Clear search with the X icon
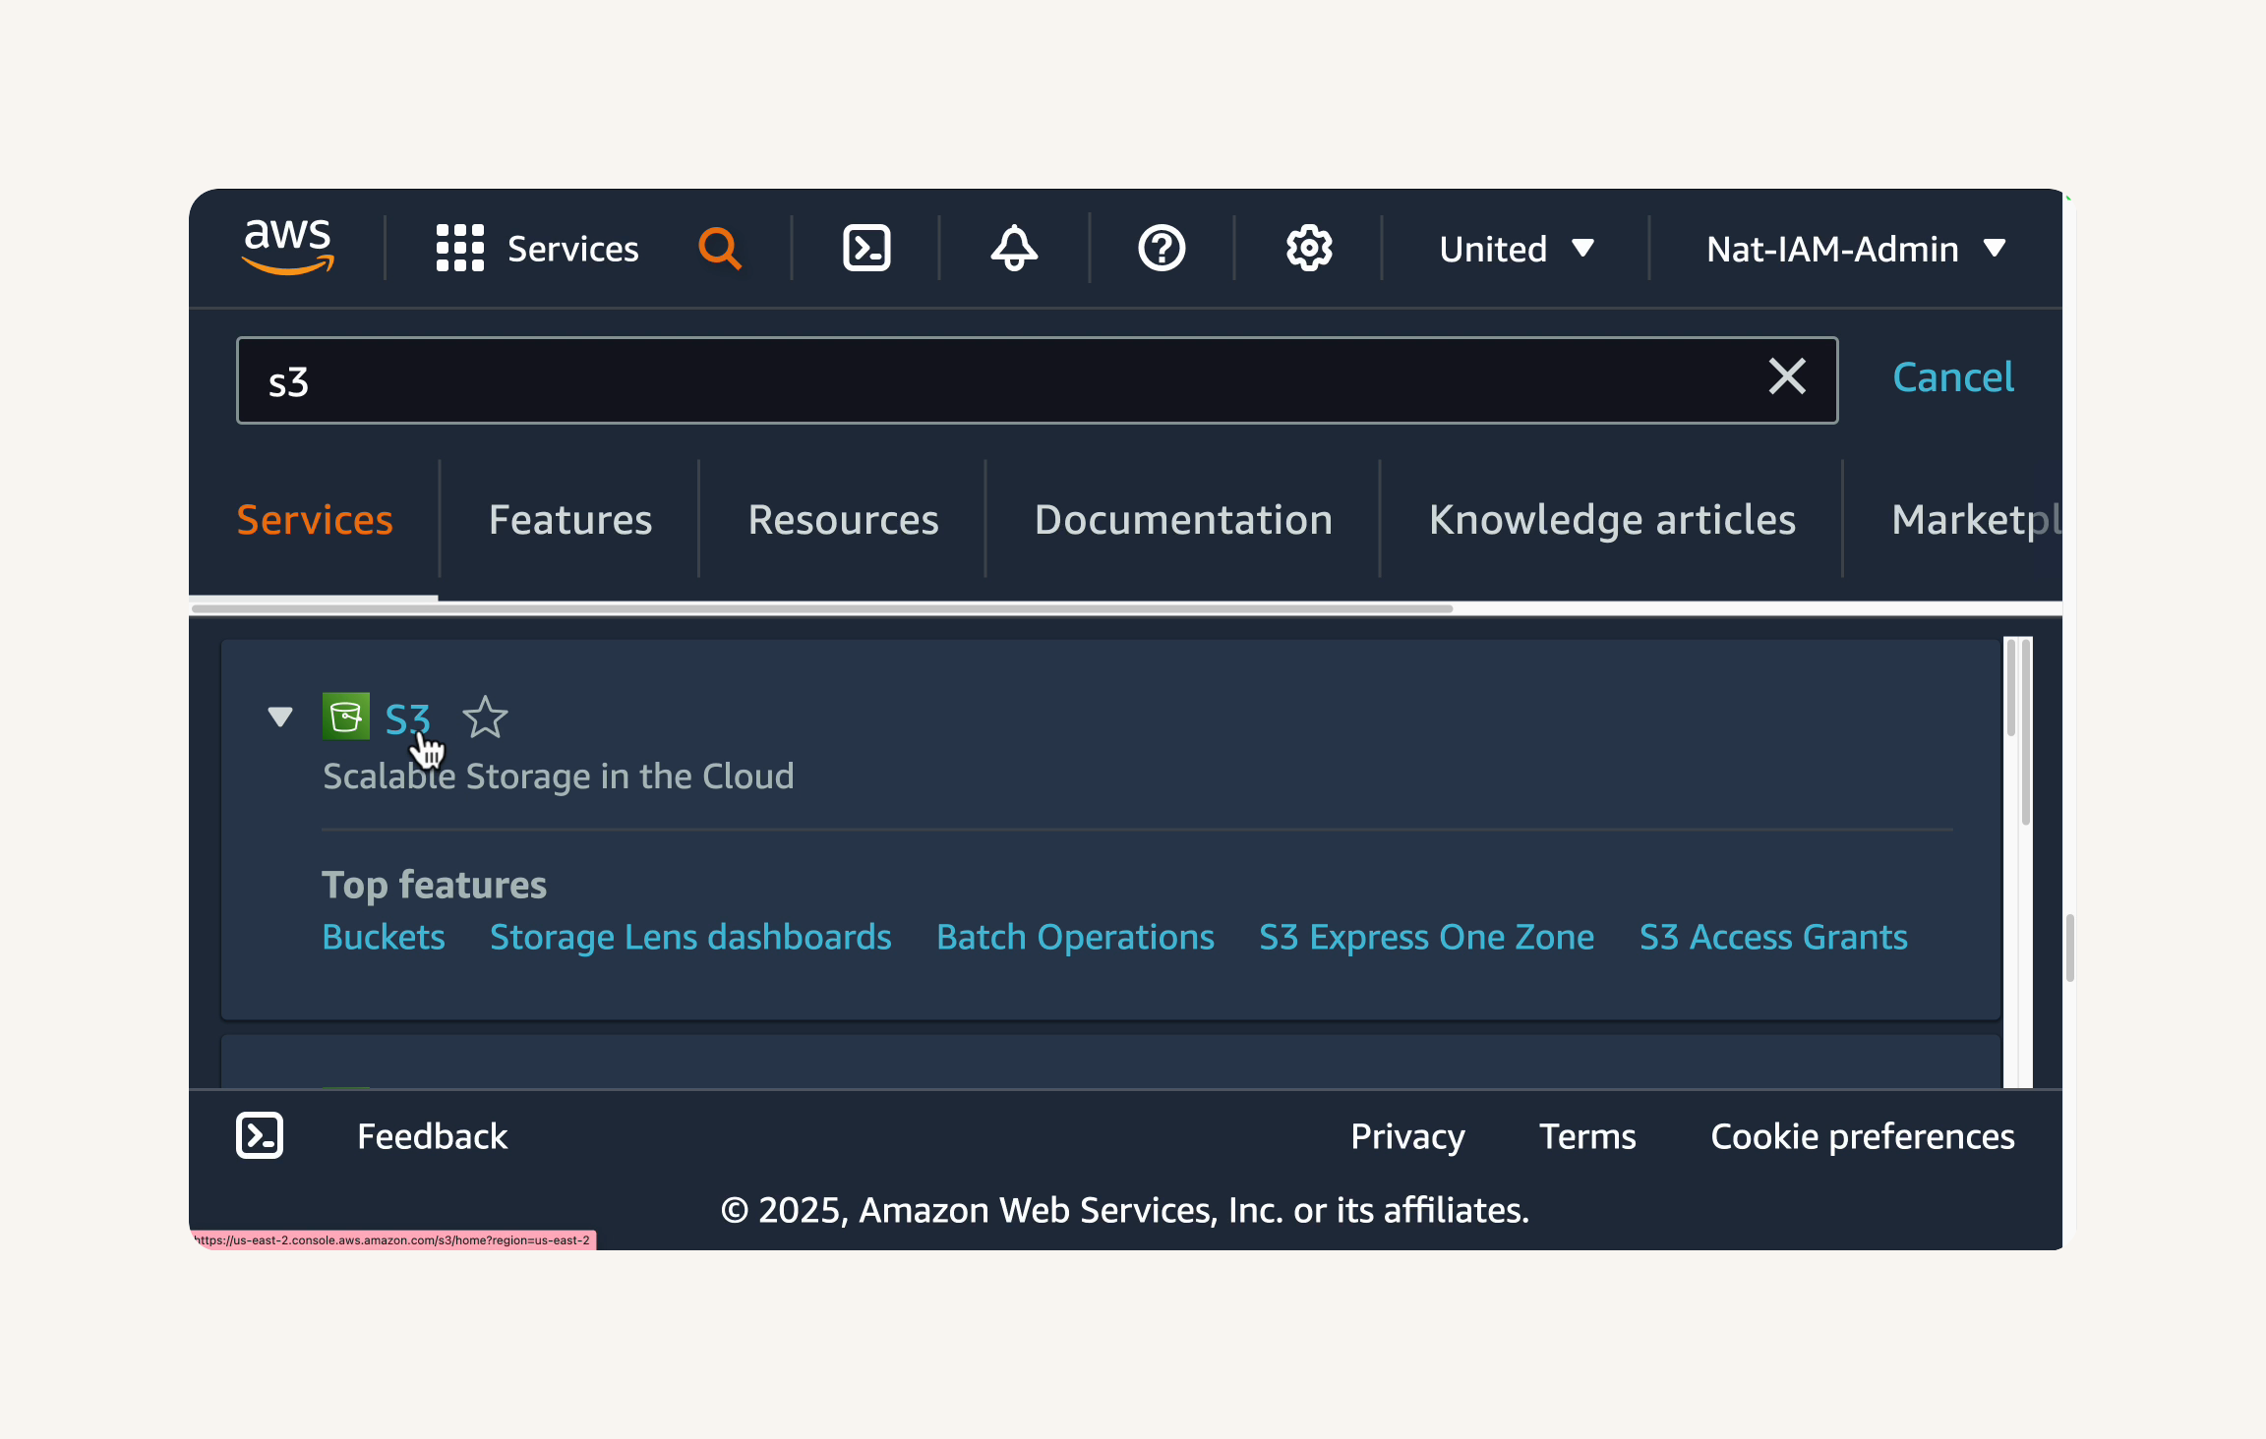Screen dimensions: 2266x1439 pyautogui.click(x=1787, y=376)
